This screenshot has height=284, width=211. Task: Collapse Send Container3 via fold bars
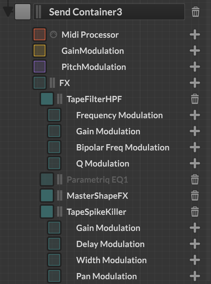[38, 12]
